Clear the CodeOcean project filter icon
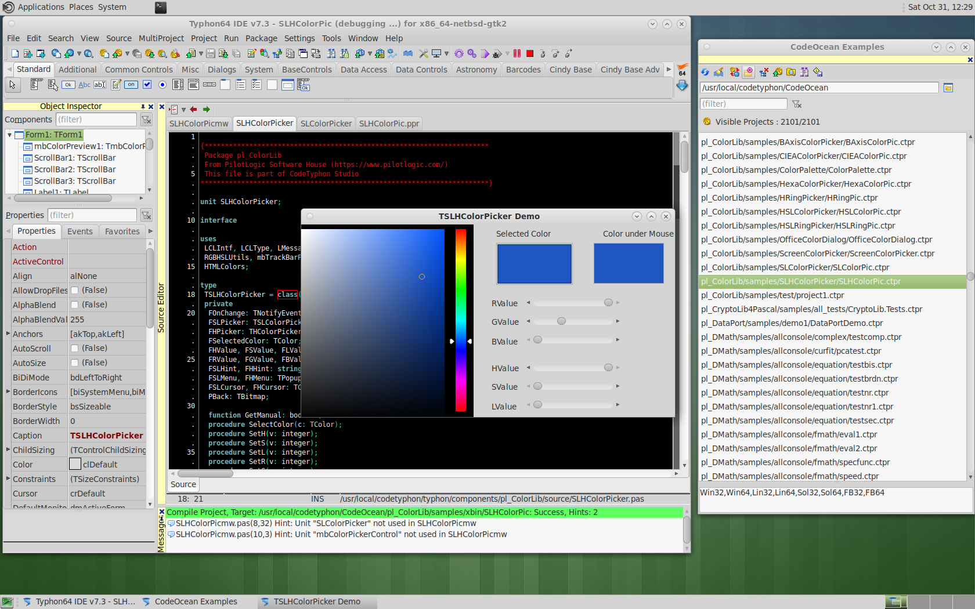 pyautogui.click(x=797, y=104)
